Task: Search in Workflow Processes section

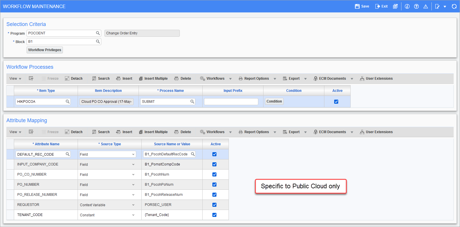Action: click(x=101, y=79)
